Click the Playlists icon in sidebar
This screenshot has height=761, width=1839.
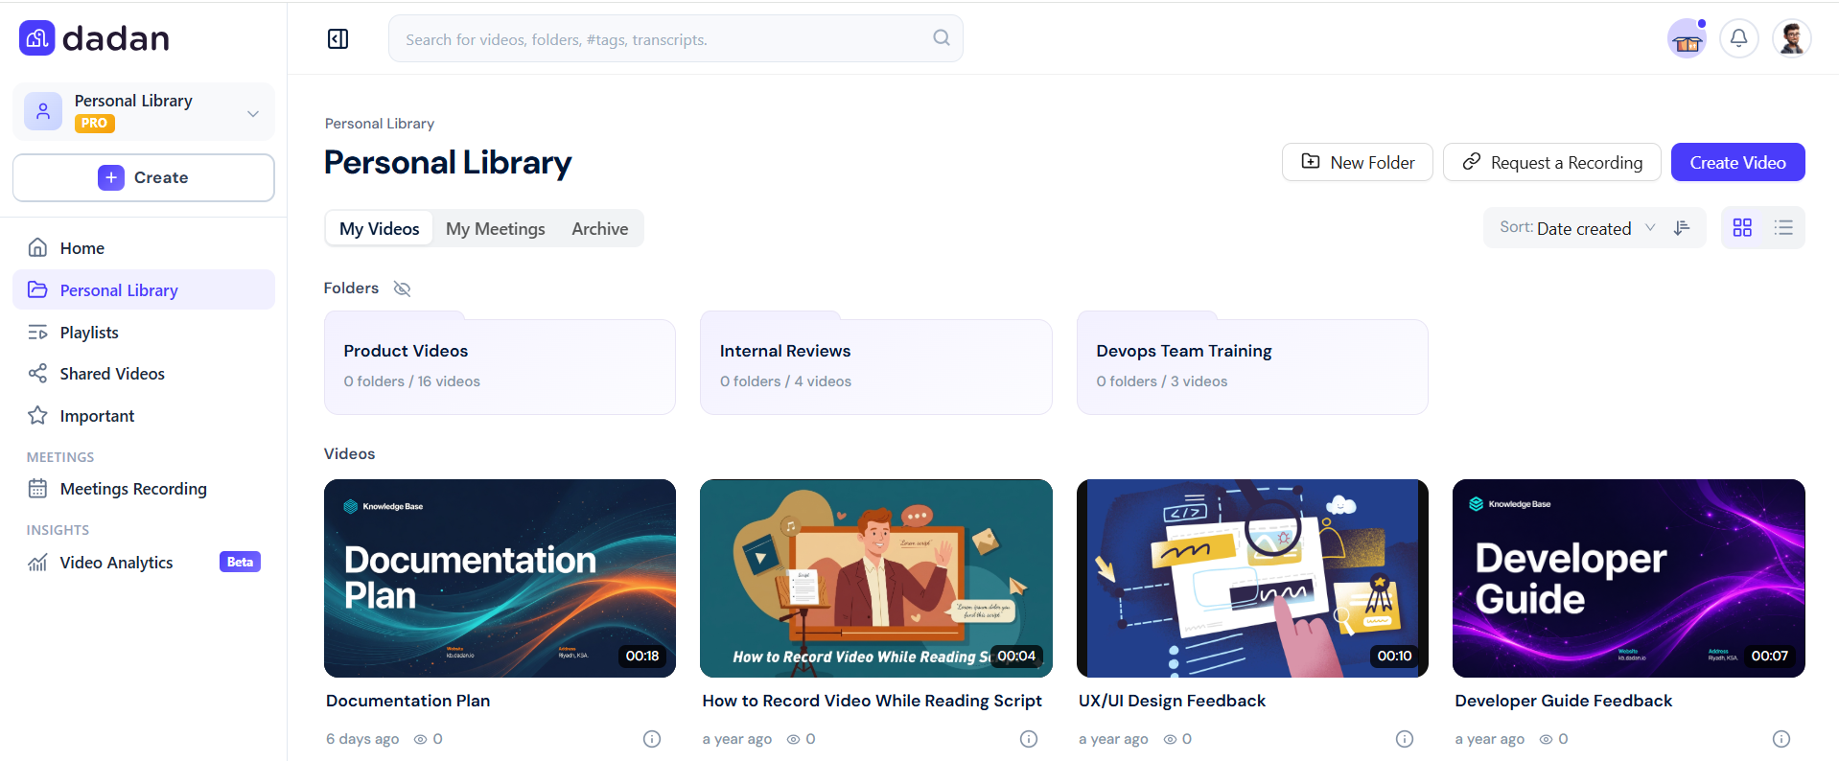[37, 332]
